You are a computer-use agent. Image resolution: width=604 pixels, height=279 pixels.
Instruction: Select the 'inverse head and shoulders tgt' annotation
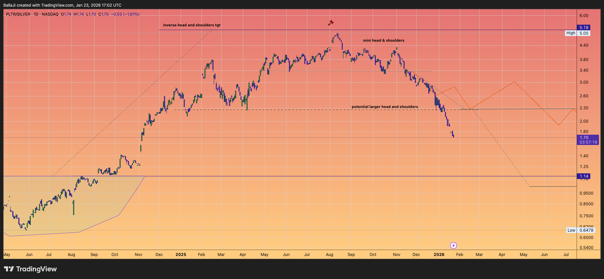pos(192,25)
